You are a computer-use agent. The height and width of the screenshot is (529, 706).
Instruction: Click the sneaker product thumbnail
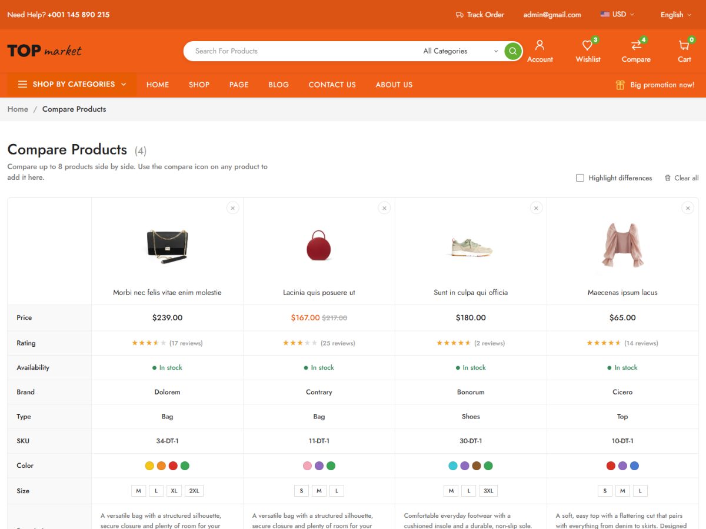[x=471, y=247]
